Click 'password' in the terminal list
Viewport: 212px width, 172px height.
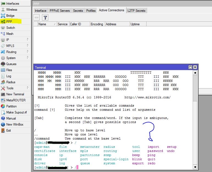click(155, 151)
